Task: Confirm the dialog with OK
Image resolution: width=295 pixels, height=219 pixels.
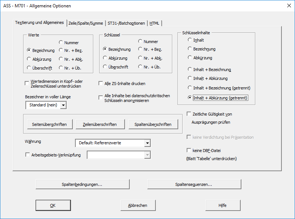Action: pyautogui.click(x=53, y=205)
